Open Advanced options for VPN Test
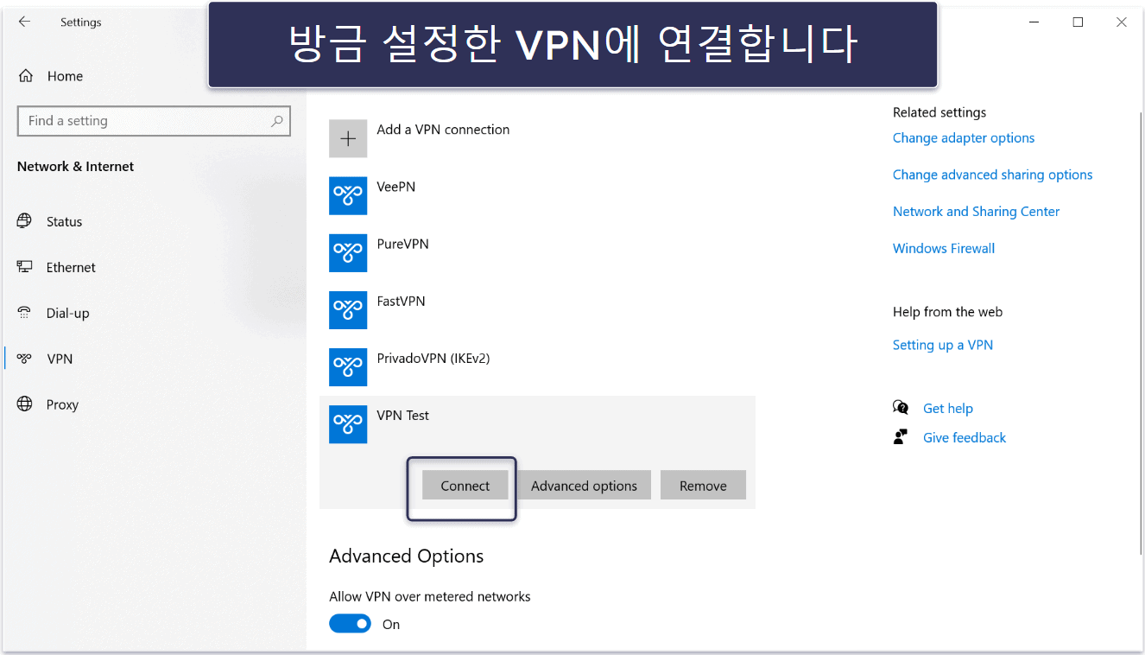 (585, 486)
